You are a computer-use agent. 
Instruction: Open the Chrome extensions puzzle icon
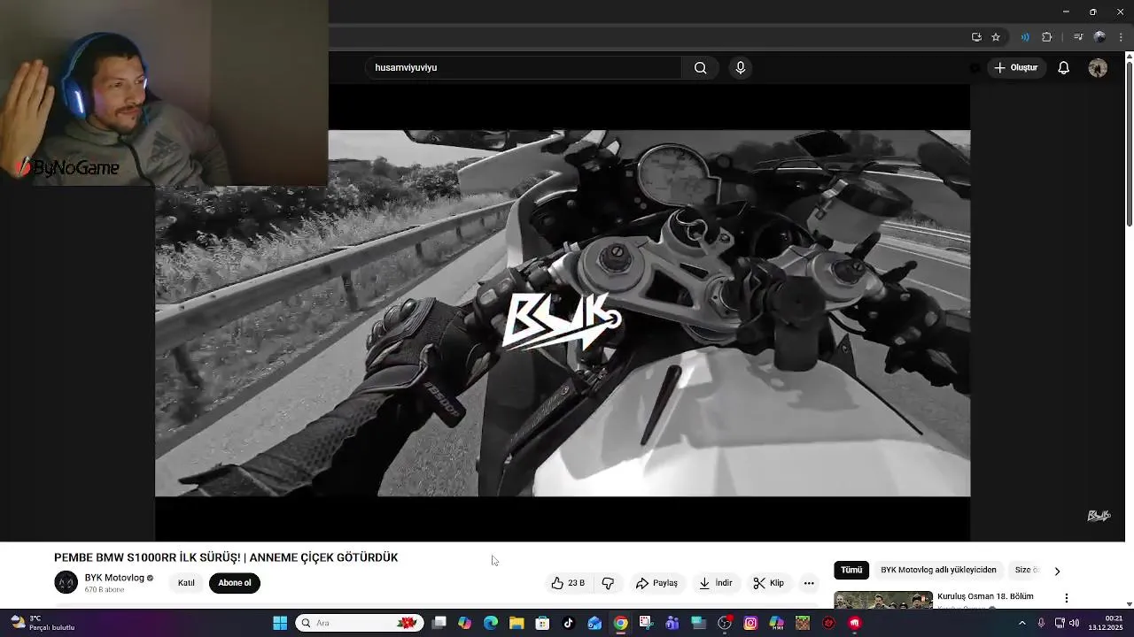1047,37
